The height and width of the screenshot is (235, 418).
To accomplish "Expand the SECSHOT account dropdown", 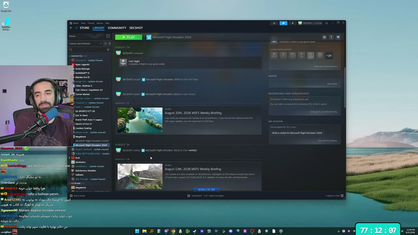I will [310, 23].
